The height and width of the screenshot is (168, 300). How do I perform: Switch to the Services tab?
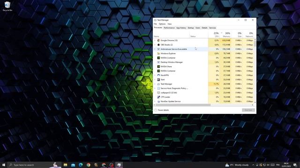(212, 28)
